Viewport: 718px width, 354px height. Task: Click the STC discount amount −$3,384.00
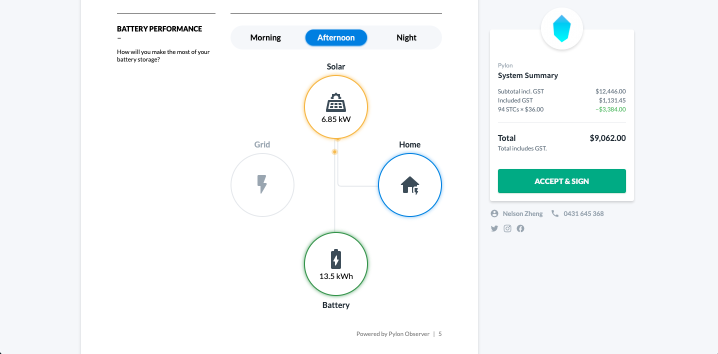point(610,109)
